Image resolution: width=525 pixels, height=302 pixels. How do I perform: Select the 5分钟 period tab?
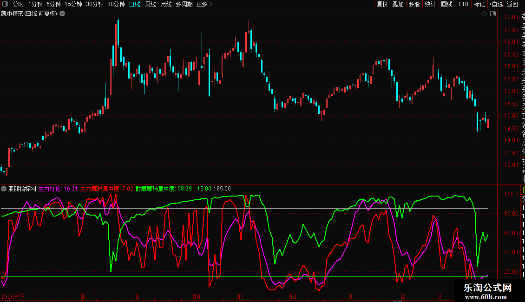pyautogui.click(x=53, y=4)
